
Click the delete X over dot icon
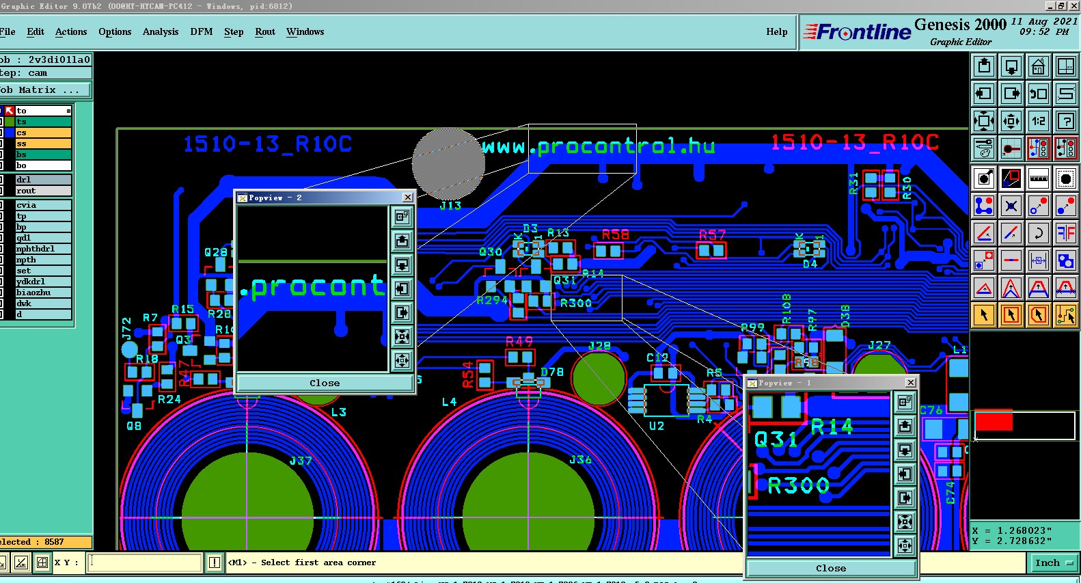[x=1011, y=205]
